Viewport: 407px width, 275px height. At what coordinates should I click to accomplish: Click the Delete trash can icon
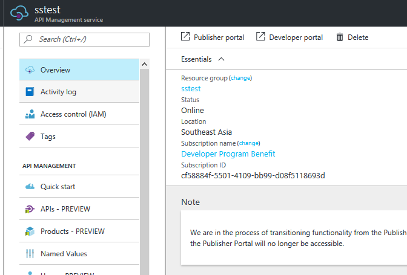point(340,37)
